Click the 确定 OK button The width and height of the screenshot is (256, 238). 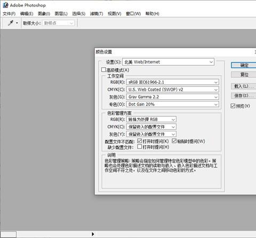[x=244, y=65]
